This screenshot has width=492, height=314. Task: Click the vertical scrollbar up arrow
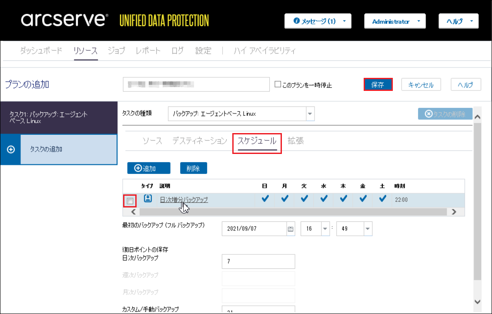point(478,117)
